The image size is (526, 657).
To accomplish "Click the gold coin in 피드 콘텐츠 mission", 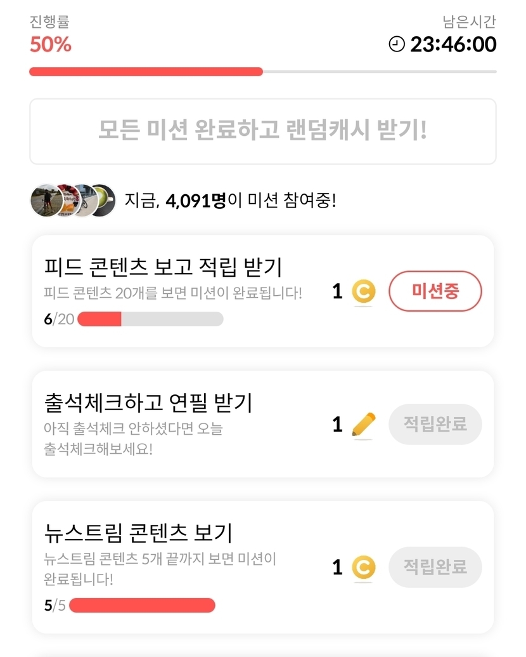I will click(x=363, y=292).
